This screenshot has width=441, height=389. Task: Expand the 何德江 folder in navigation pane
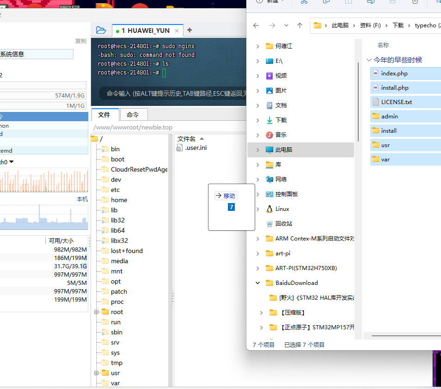pos(257,46)
